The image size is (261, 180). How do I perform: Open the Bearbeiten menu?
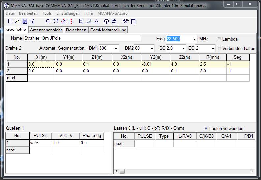[28, 13]
